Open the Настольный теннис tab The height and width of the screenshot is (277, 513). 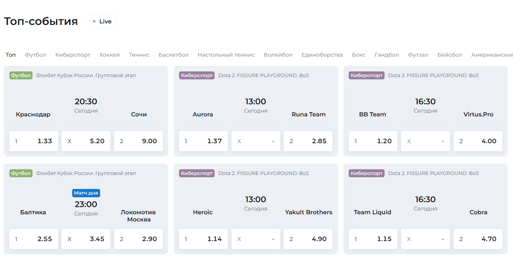pos(226,55)
